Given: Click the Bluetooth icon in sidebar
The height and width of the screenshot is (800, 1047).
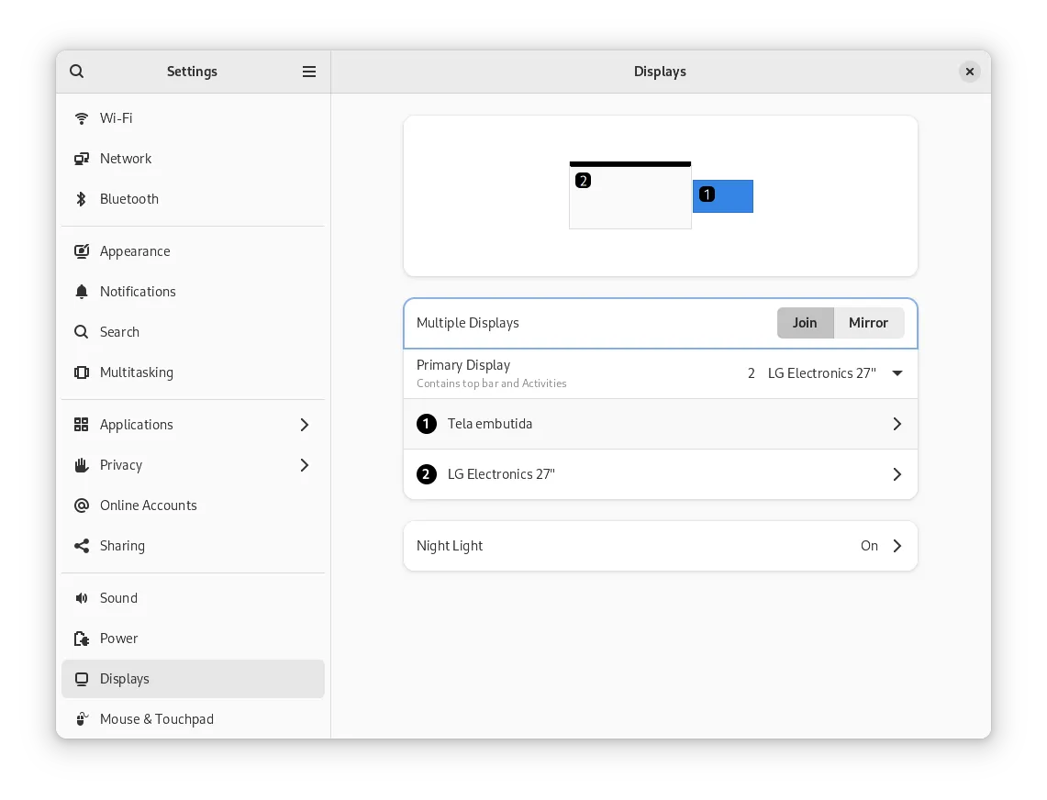Looking at the screenshot, I should coord(82,199).
